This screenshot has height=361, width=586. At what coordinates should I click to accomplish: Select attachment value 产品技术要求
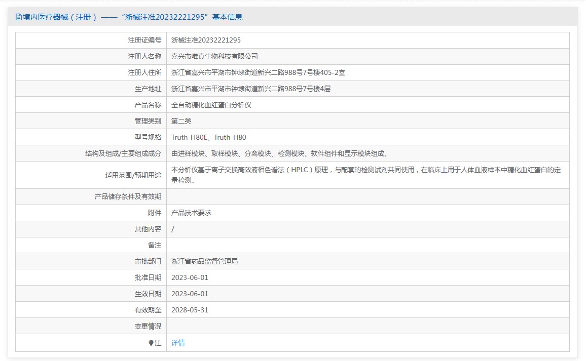pos(191,213)
